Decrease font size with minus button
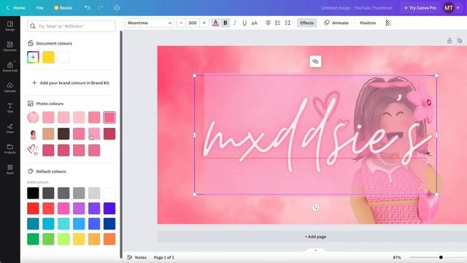 (x=181, y=23)
